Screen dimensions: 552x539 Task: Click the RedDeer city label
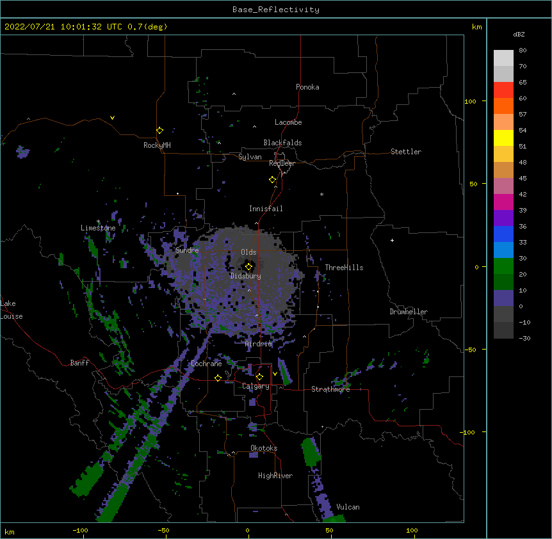(282, 163)
